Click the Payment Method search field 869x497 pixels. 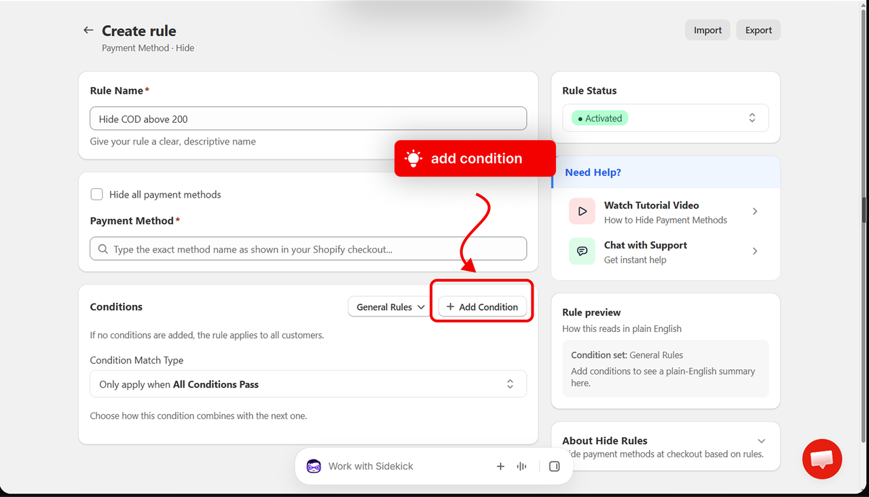(x=308, y=249)
